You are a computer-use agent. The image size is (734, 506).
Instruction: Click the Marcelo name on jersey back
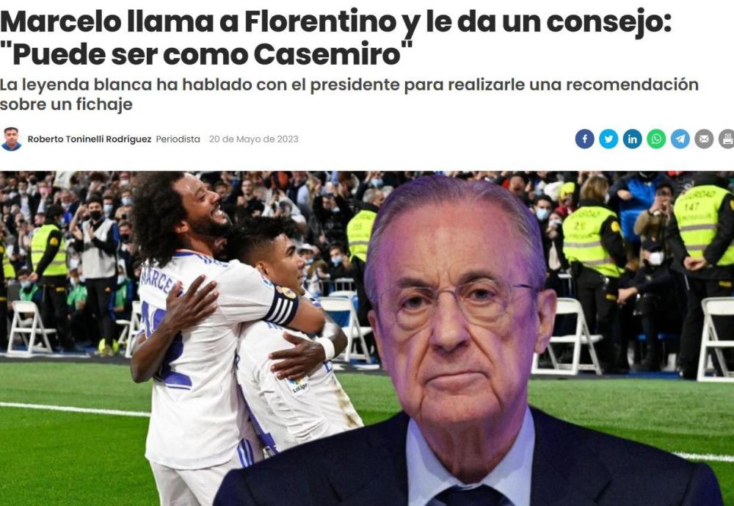click(x=157, y=282)
